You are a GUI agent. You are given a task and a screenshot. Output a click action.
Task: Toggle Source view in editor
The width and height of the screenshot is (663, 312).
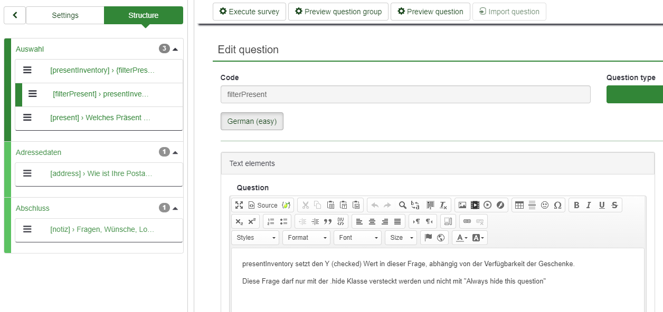click(263, 205)
